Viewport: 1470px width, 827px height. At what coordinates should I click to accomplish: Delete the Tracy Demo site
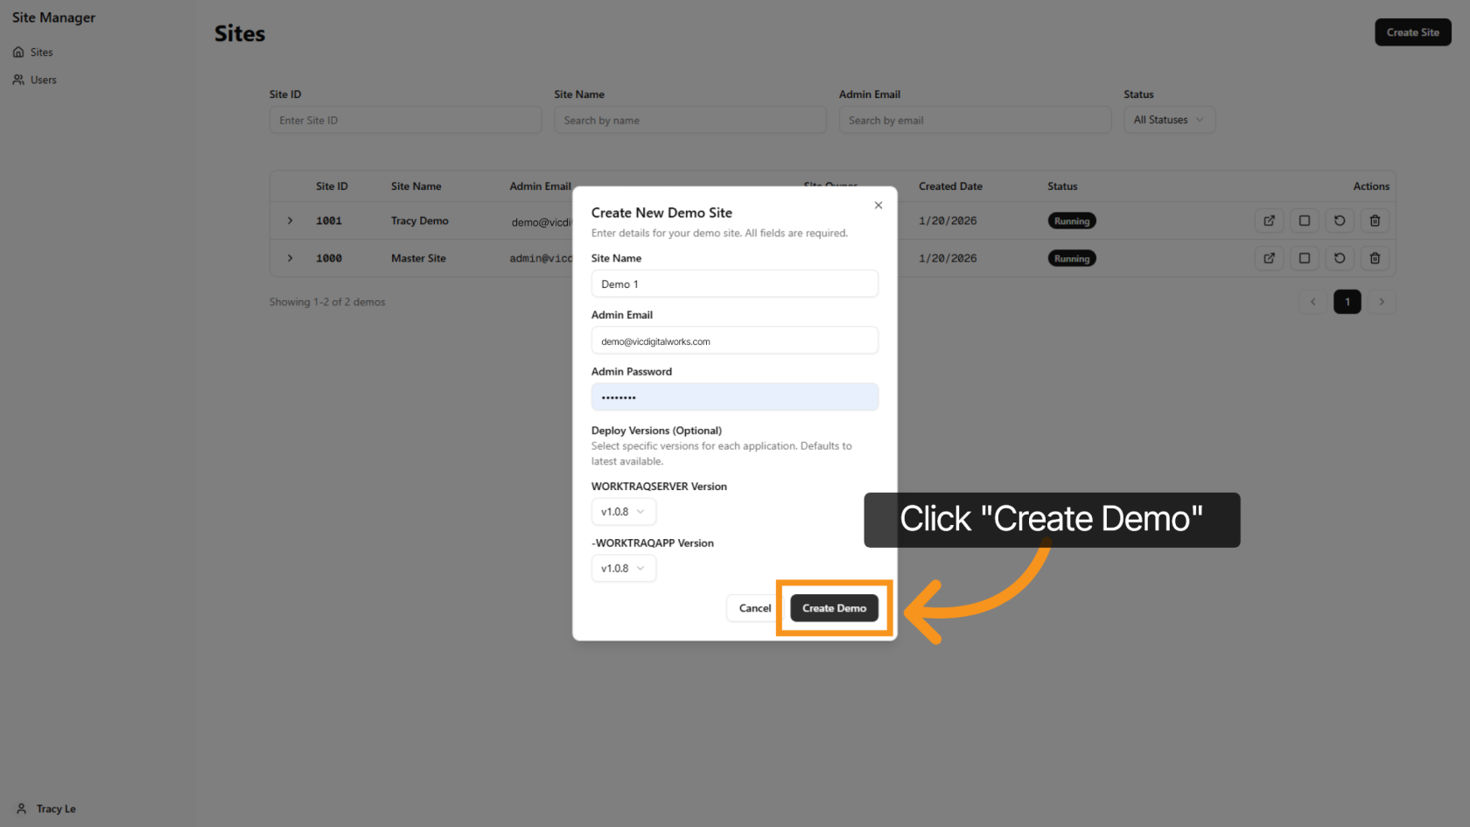(1374, 221)
